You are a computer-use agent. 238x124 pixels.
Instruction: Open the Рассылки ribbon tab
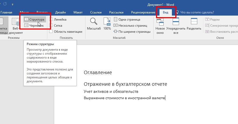(x=116, y=12)
